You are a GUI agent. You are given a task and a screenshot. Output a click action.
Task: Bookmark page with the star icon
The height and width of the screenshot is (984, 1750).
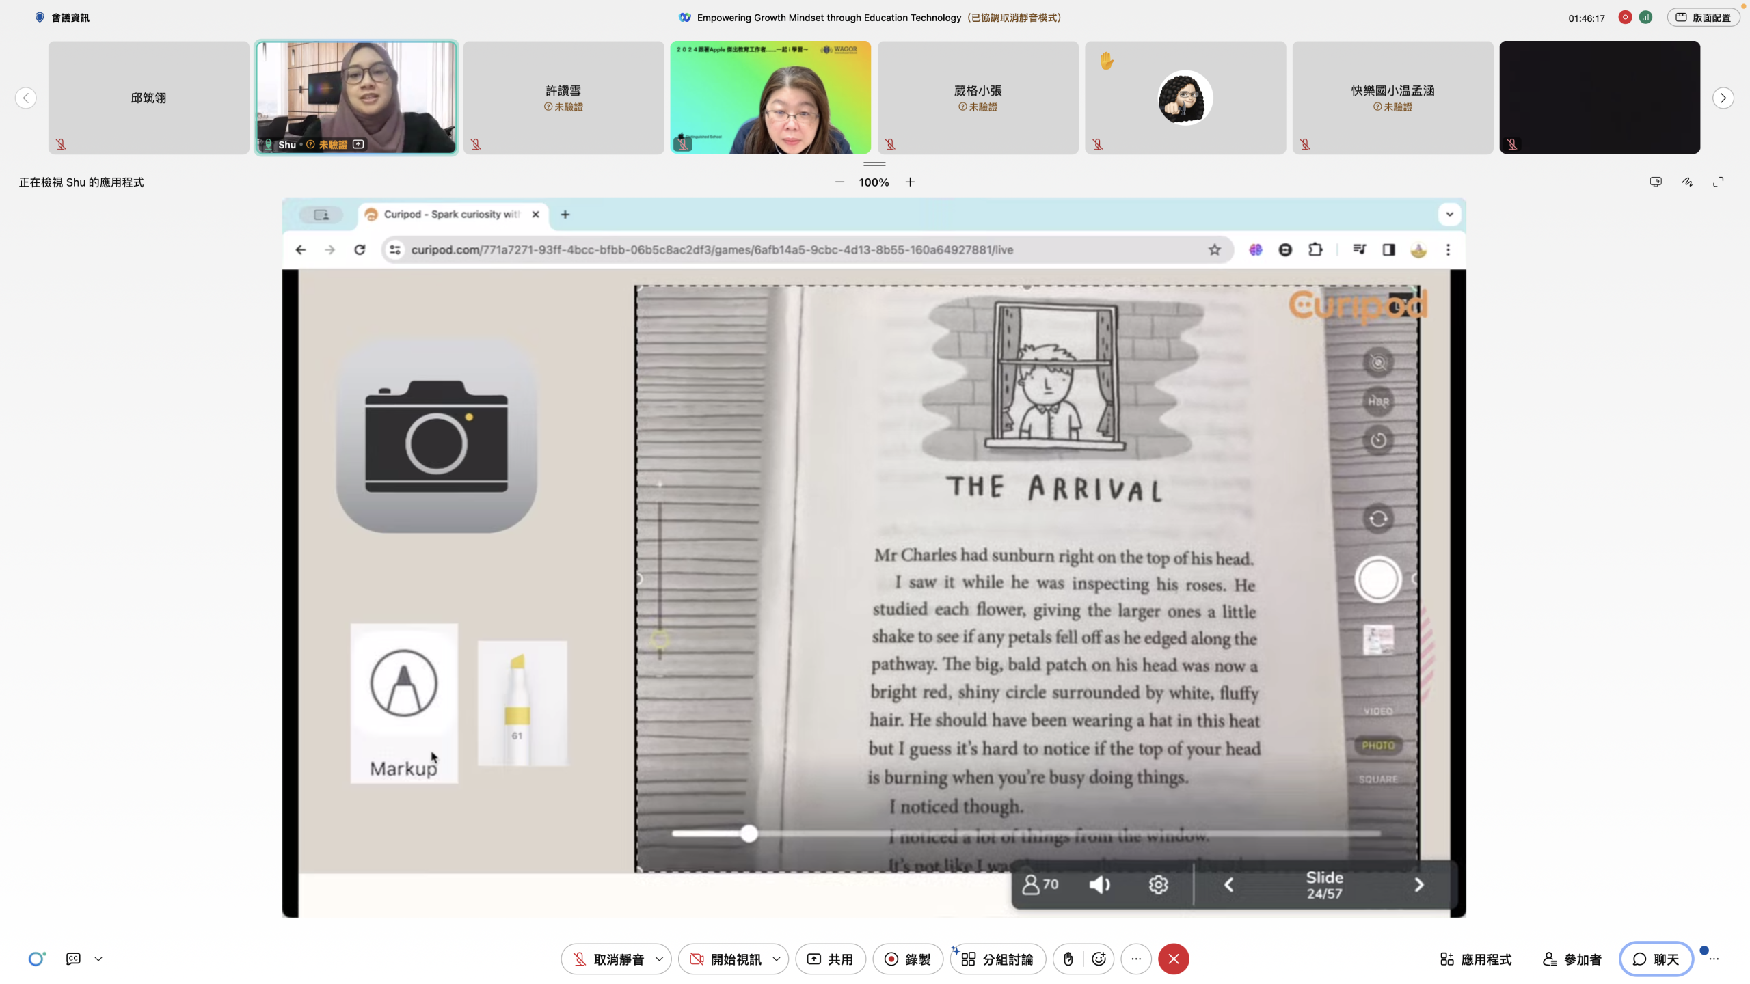[1214, 249]
